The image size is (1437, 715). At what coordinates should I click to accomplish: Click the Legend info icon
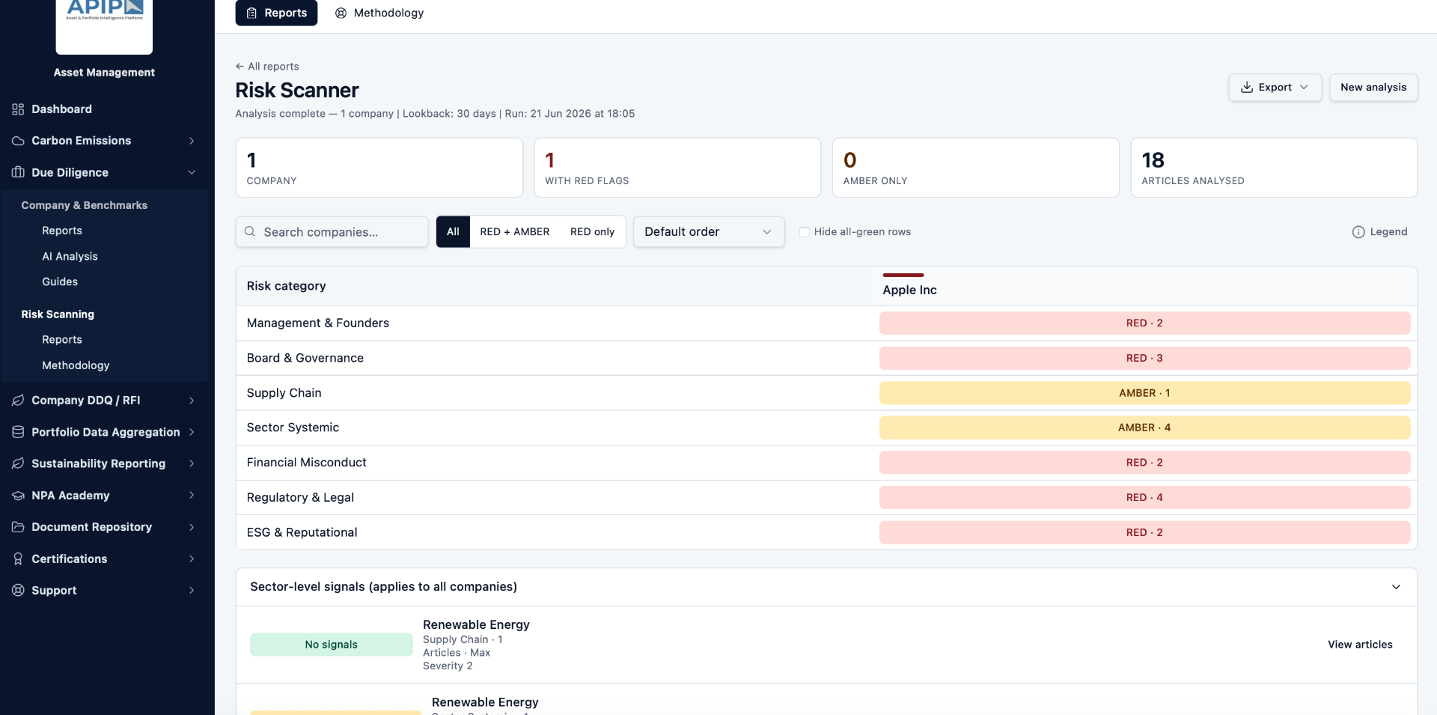[x=1358, y=232]
